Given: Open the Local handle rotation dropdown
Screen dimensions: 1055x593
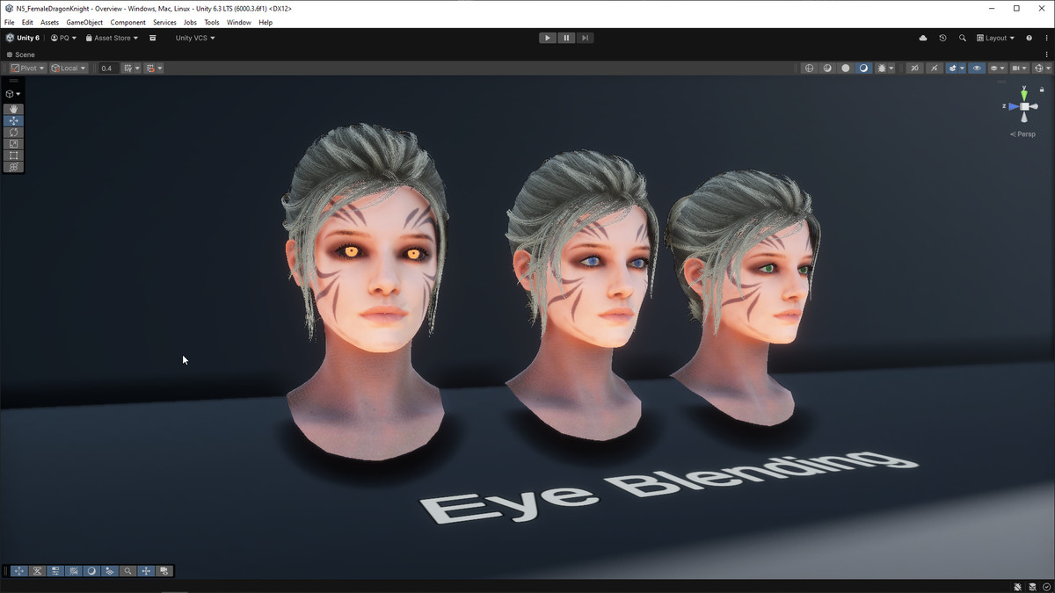Looking at the screenshot, I should point(69,68).
